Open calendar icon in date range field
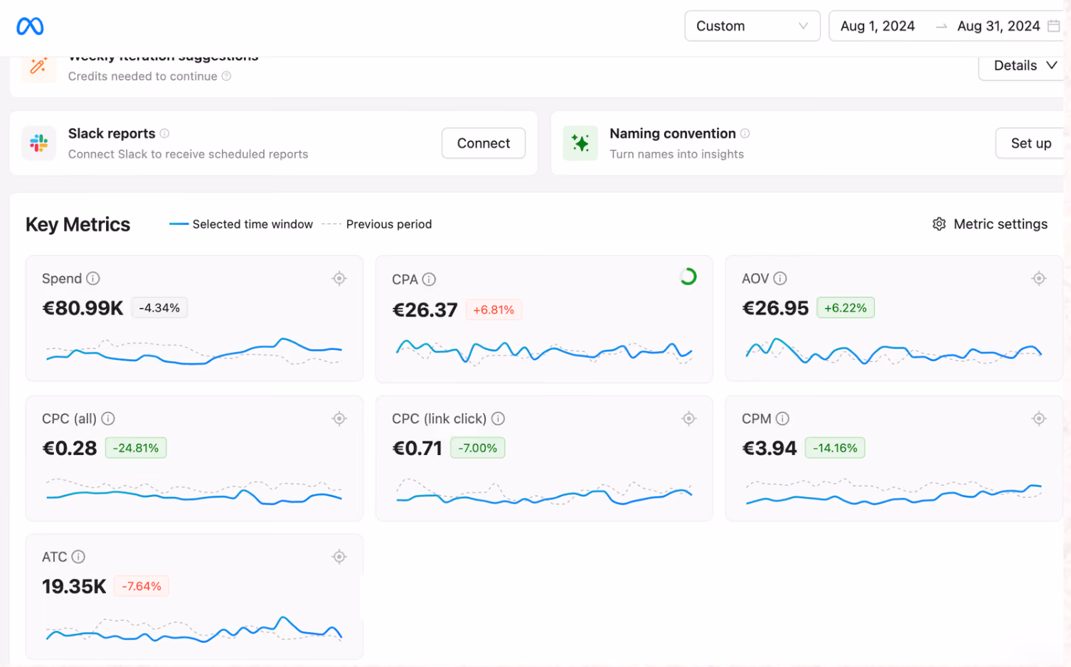Image resolution: width=1071 pixels, height=667 pixels. click(1054, 26)
